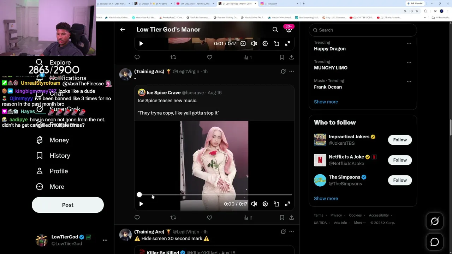Go to Profile in the sidebar
The height and width of the screenshot is (254, 452).
[52, 171]
